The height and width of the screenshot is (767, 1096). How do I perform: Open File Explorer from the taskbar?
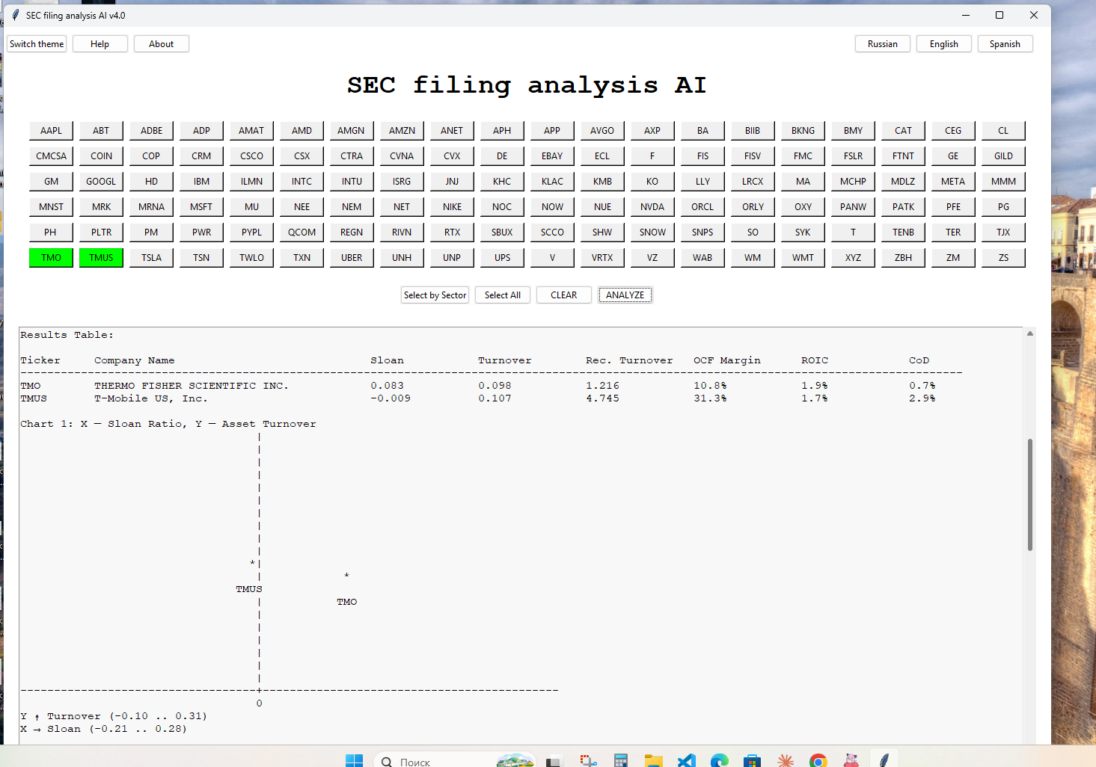pyautogui.click(x=653, y=761)
